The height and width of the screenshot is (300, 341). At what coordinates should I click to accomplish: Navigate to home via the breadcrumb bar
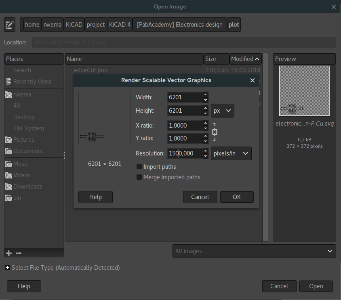pos(32,25)
